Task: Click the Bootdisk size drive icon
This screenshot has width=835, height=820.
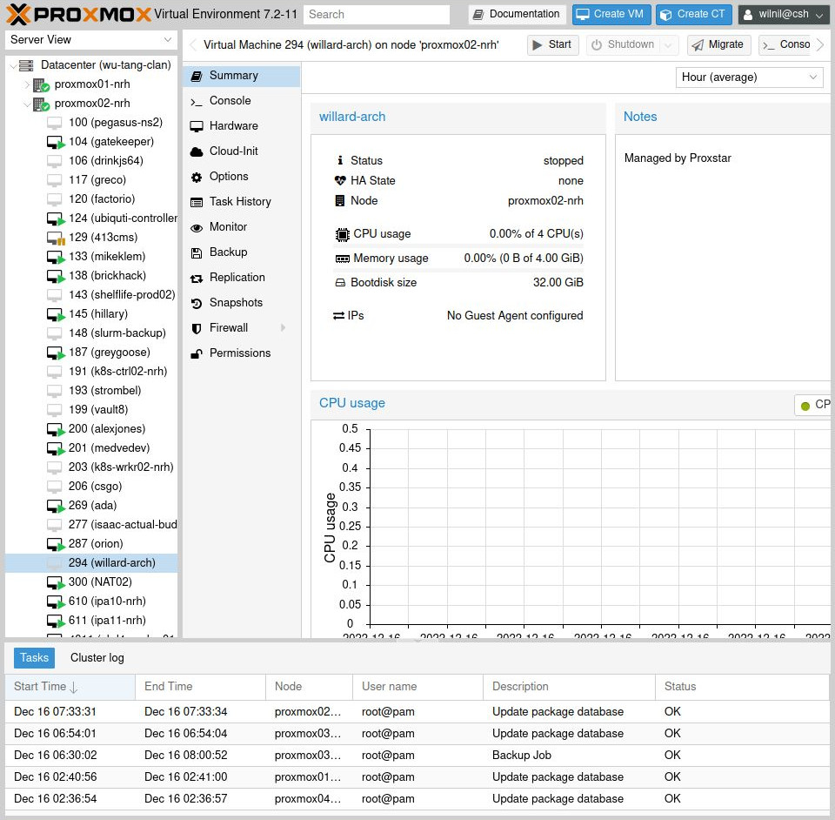Action: pos(340,283)
